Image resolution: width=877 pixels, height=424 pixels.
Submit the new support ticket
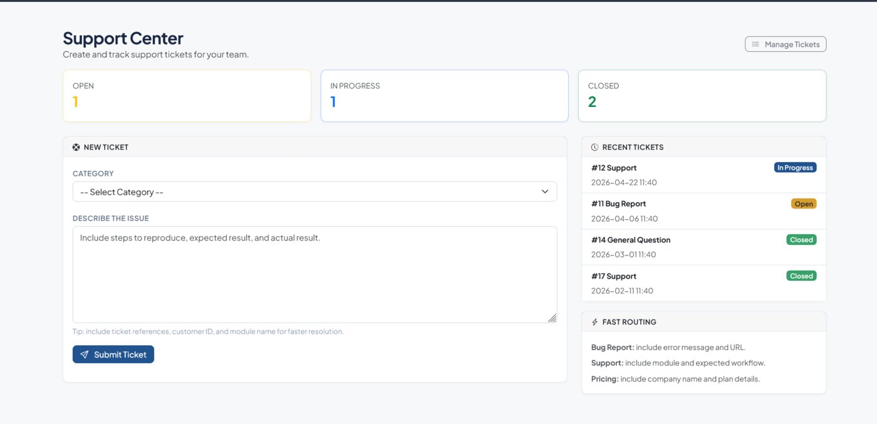[x=113, y=354]
